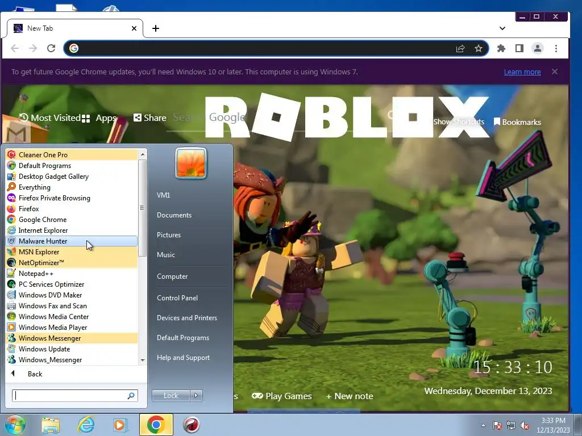Image resolution: width=582 pixels, height=436 pixels.
Task: Open Help and Support
Action: [184, 358]
